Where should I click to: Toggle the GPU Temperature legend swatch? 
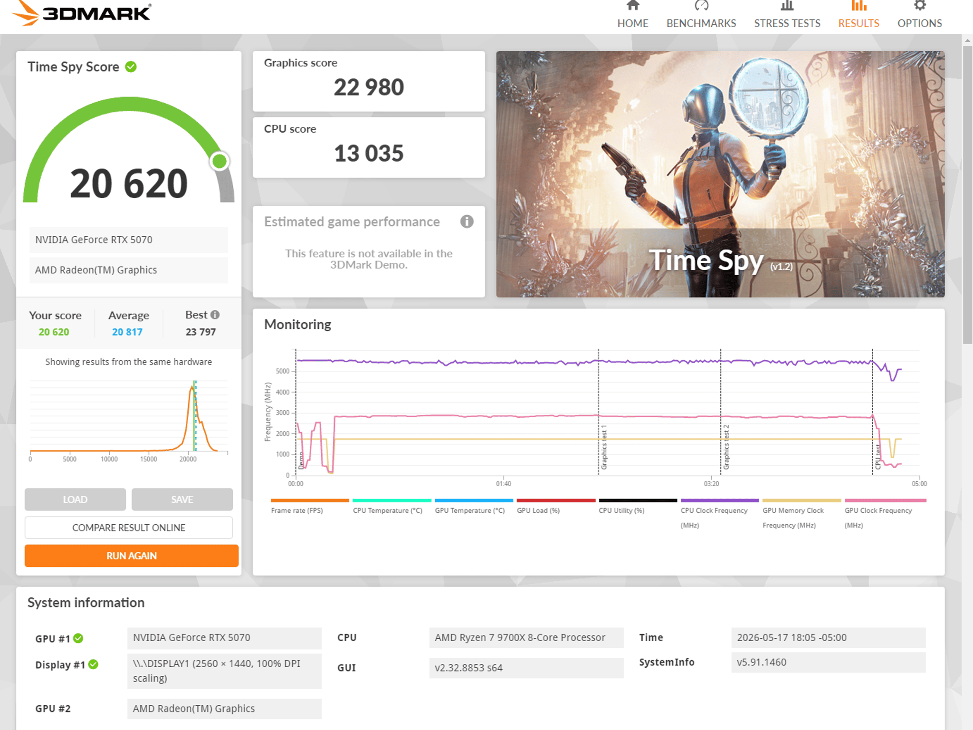474,500
